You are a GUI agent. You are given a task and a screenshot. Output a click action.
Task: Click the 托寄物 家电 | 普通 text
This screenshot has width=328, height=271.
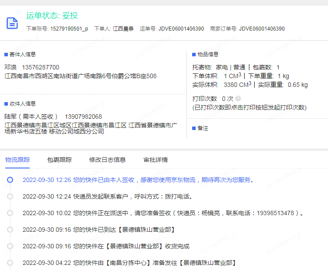pos(219,67)
